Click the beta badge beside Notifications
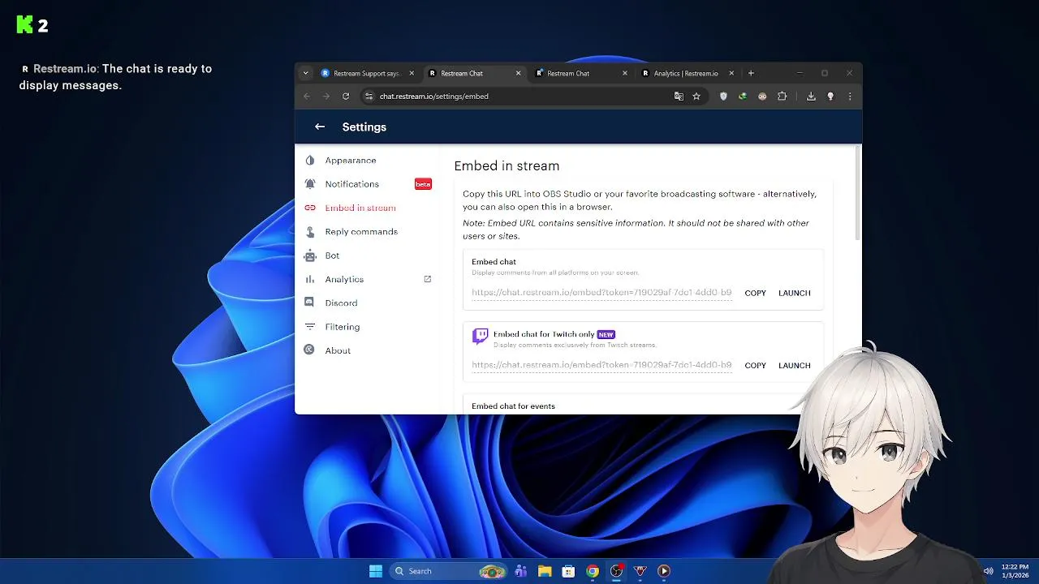Screen dimensions: 1039x584 (423, 184)
